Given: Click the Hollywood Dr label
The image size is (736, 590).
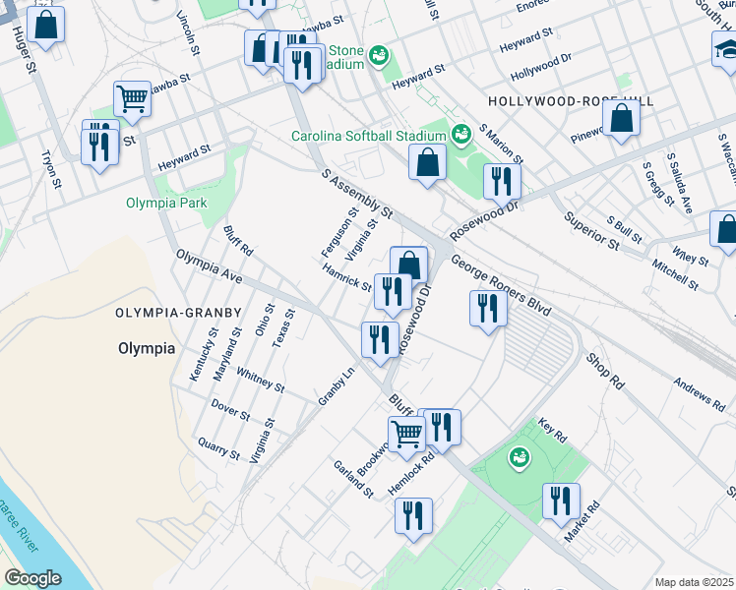Looking at the screenshot, I should (541, 67).
